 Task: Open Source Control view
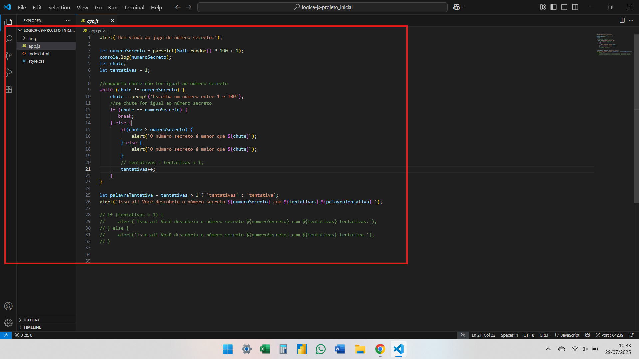pyautogui.click(x=9, y=56)
